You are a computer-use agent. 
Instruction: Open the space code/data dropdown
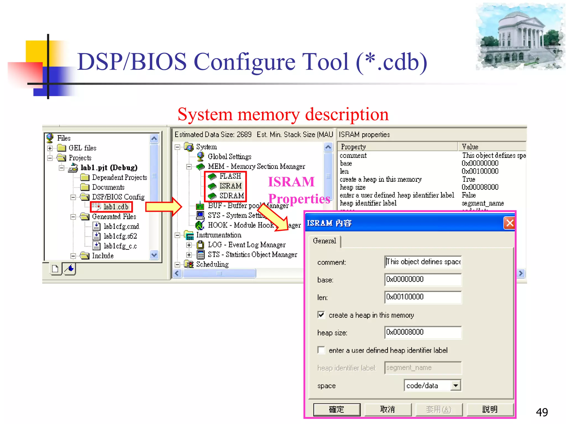pyautogui.click(x=455, y=385)
